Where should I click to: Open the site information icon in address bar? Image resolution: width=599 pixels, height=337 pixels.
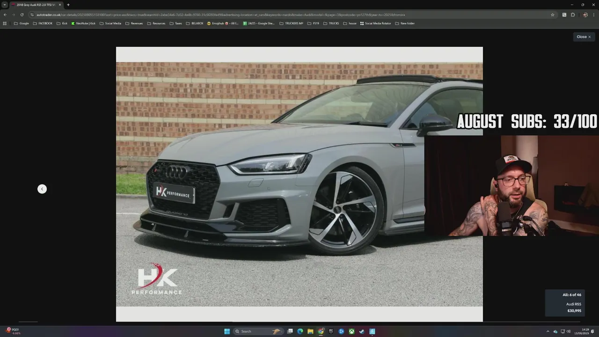[x=32, y=15]
